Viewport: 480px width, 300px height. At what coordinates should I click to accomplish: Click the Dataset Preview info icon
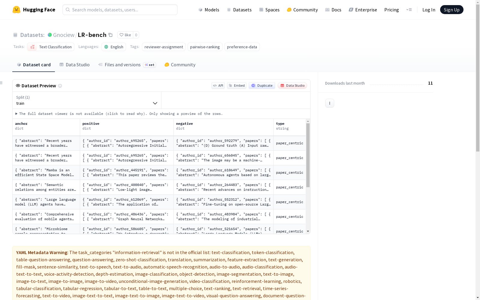coord(60,86)
